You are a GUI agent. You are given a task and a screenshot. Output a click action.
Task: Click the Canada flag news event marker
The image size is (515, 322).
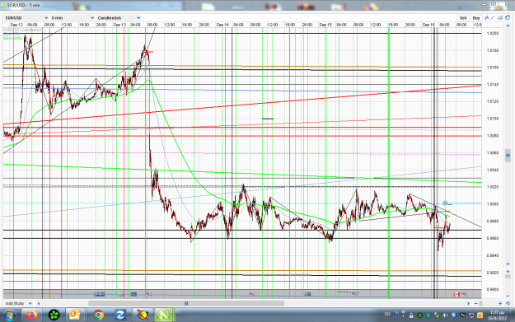pos(456,294)
